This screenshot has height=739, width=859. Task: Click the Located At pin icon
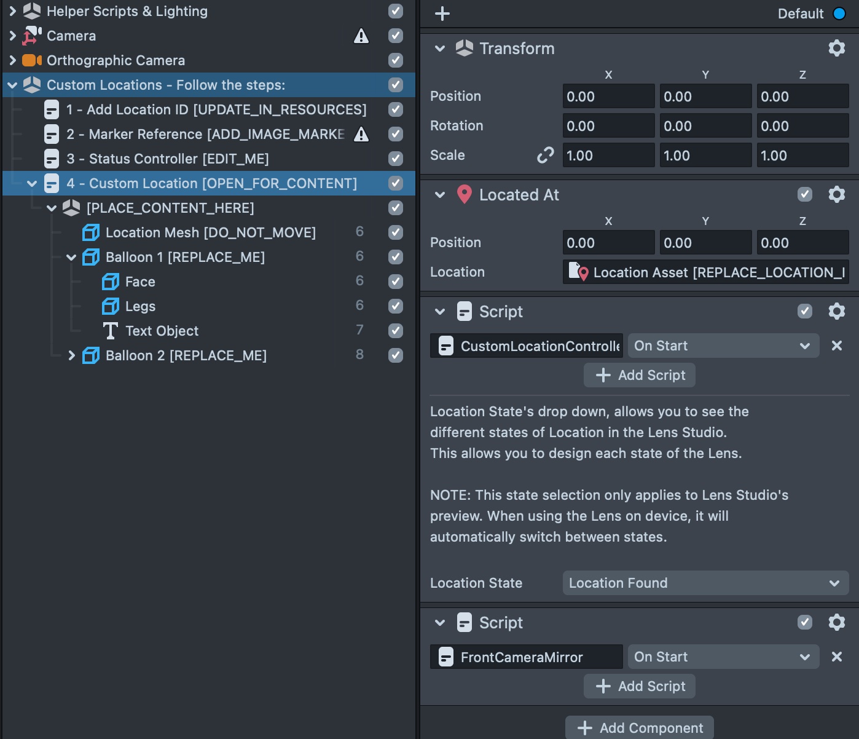pos(465,194)
